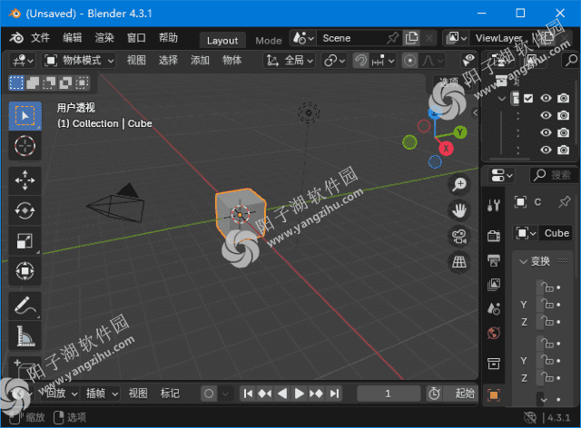Select the Annotate pencil tool
The image size is (581, 428).
25,306
